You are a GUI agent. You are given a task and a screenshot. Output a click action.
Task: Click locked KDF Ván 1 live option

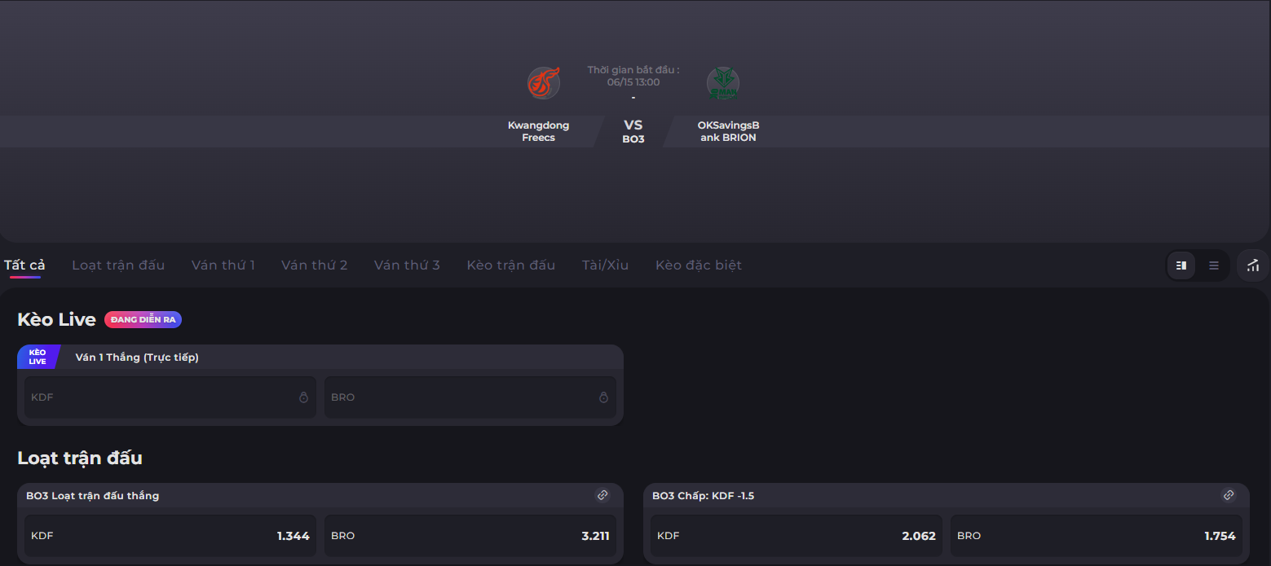pyautogui.click(x=170, y=397)
